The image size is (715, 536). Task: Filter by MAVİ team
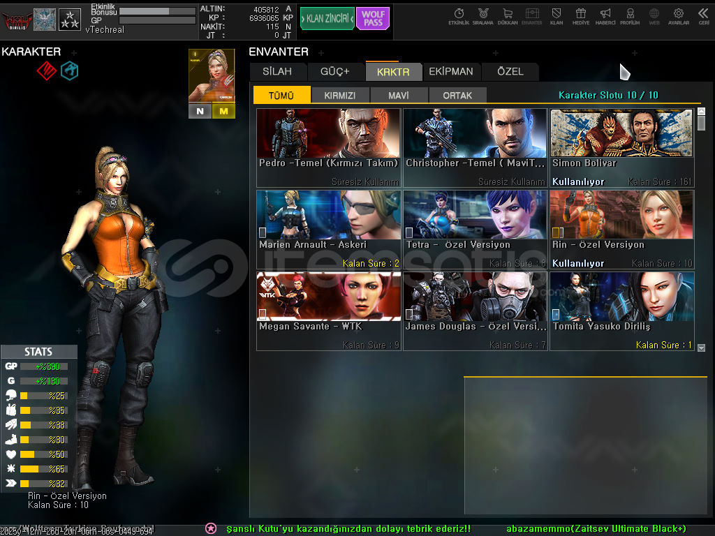tap(399, 95)
